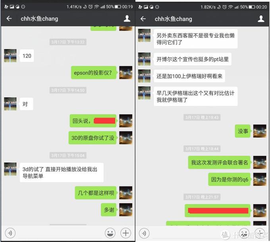Tap the '3月17日 下午14:50' timestamp
Screen dimensions: 270x242
click(x=68, y=90)
